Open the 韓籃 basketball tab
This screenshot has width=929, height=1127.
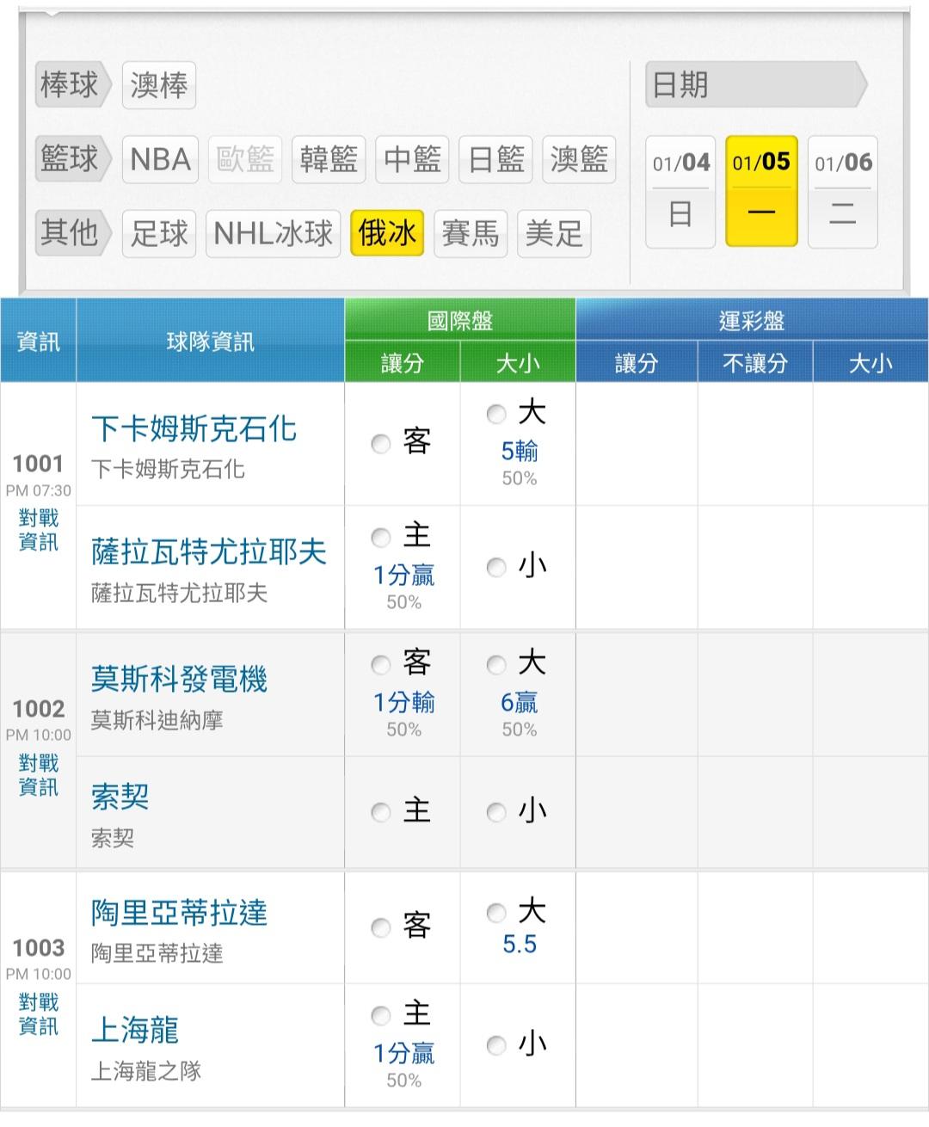(329, 159)
